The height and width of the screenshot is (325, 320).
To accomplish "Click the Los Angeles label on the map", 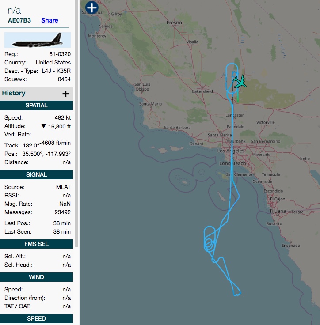I will point(230,151).
